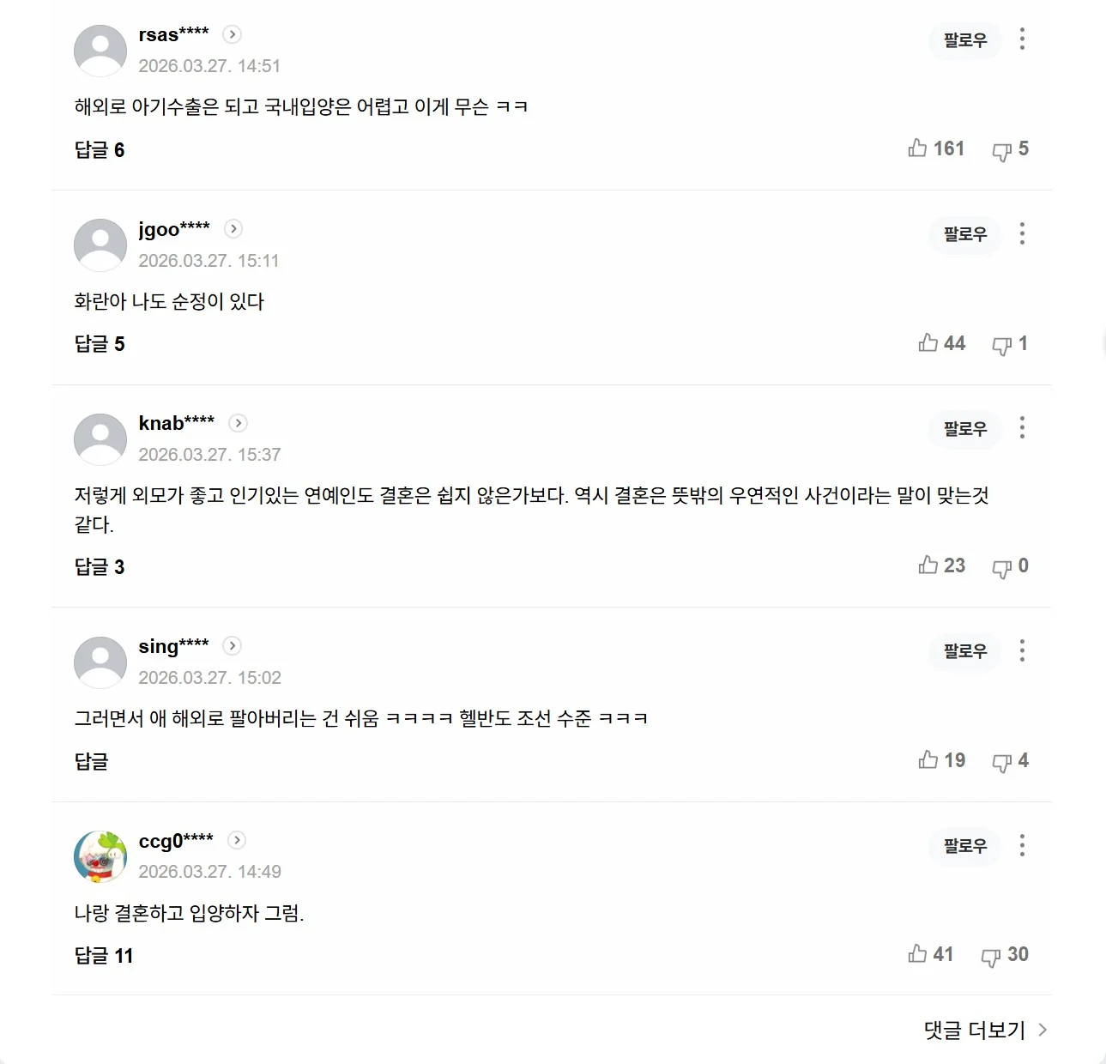
Task: Open reply option under sing**** comment
Action: (x=92, y=761)
